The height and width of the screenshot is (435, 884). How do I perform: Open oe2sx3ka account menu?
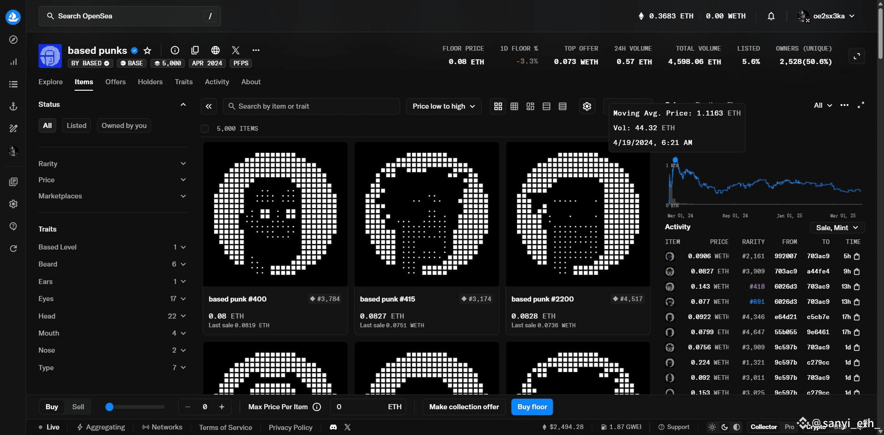click(827, 16)
